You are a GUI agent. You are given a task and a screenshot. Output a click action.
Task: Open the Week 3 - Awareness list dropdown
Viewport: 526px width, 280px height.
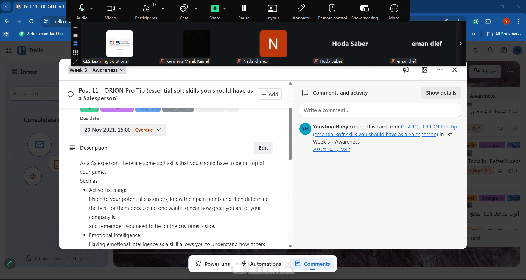97,70
